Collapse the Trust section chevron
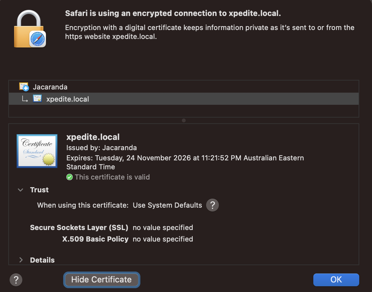The width and height of the screenshot is (372, 292). point(21,190)
